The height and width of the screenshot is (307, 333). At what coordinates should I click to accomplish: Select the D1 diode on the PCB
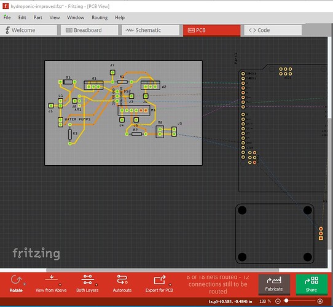click(x=68, y=82)
